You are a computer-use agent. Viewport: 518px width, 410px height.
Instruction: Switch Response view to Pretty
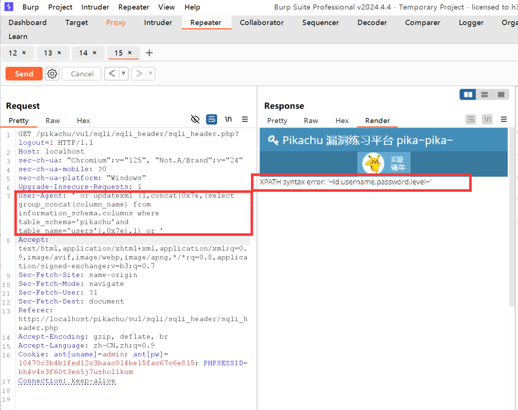277,120
